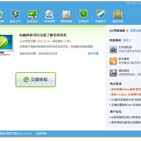Image resolution: width=141 pixels, height=141 pixels.
Task: Click 检查更新 check for updates
Action: [41, 134]
